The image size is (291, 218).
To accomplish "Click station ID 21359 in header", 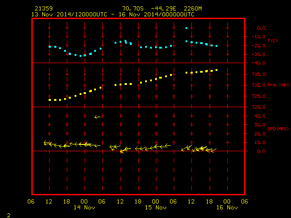I will [44, 9].
